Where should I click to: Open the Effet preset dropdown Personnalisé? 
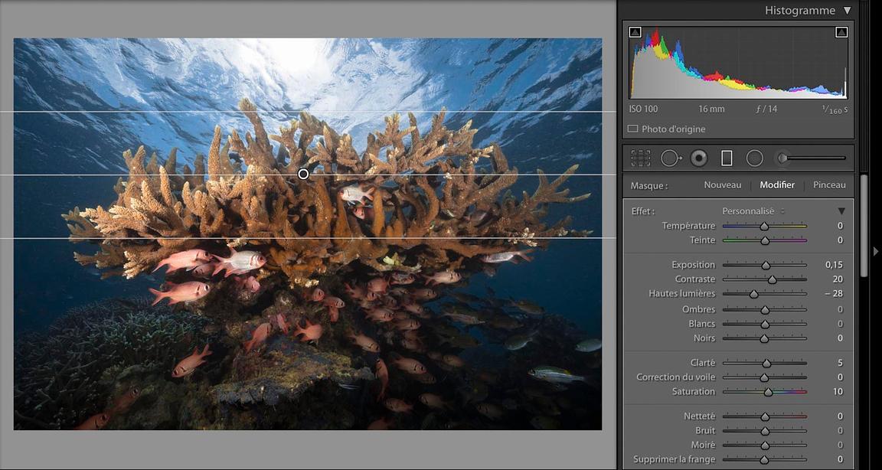pos(752,211)
